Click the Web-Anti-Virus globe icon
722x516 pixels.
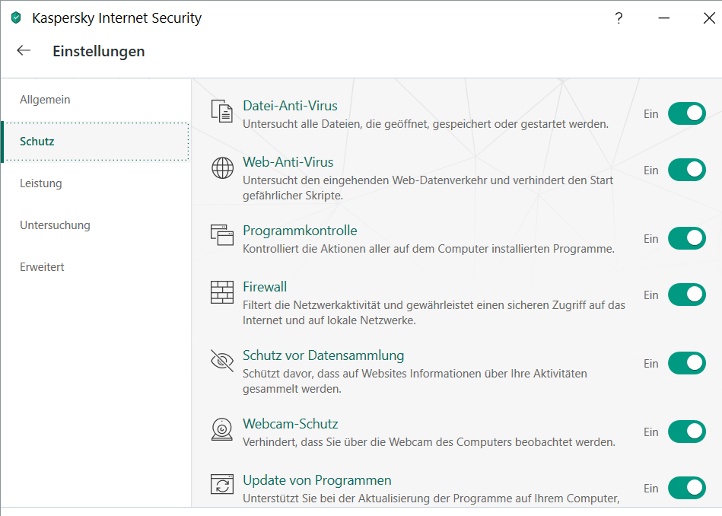222,168
